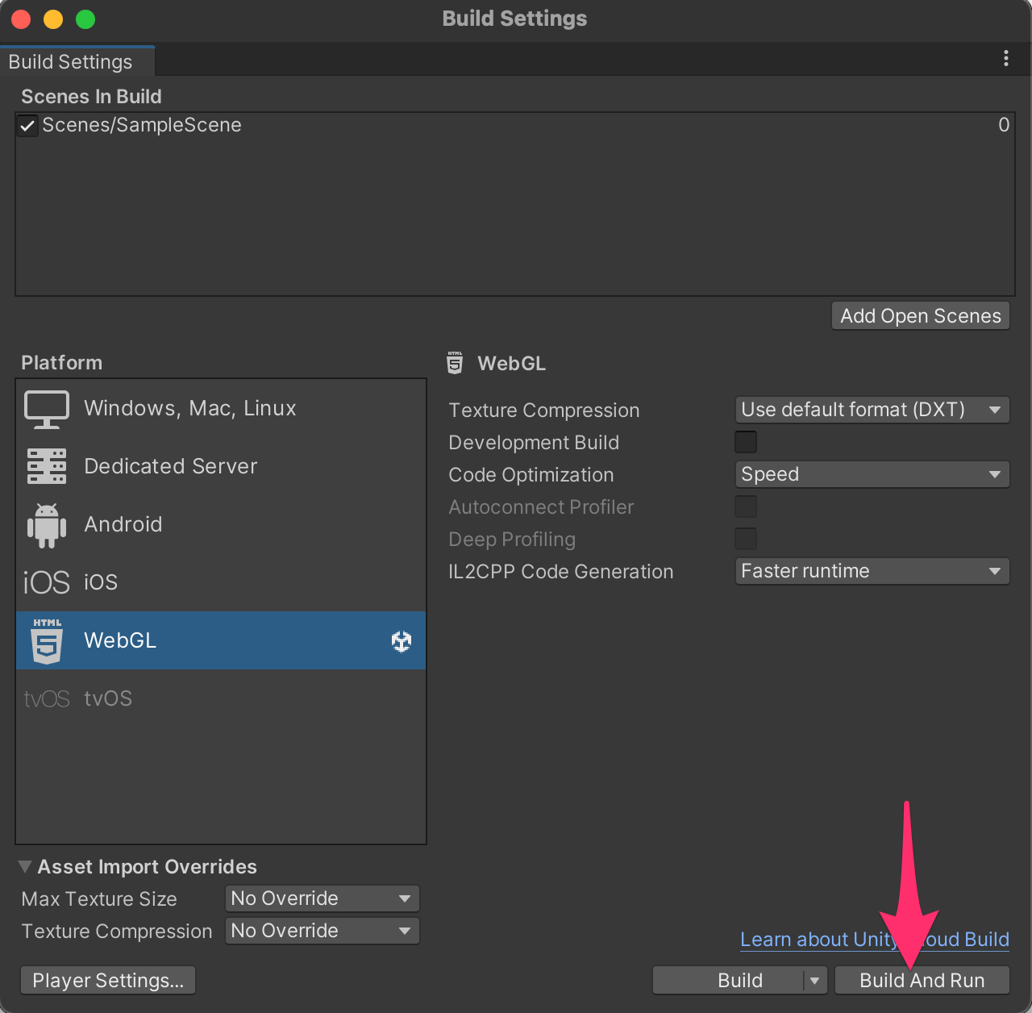Click the HTML5 icon in WebGL row

[x=47, y=640]
